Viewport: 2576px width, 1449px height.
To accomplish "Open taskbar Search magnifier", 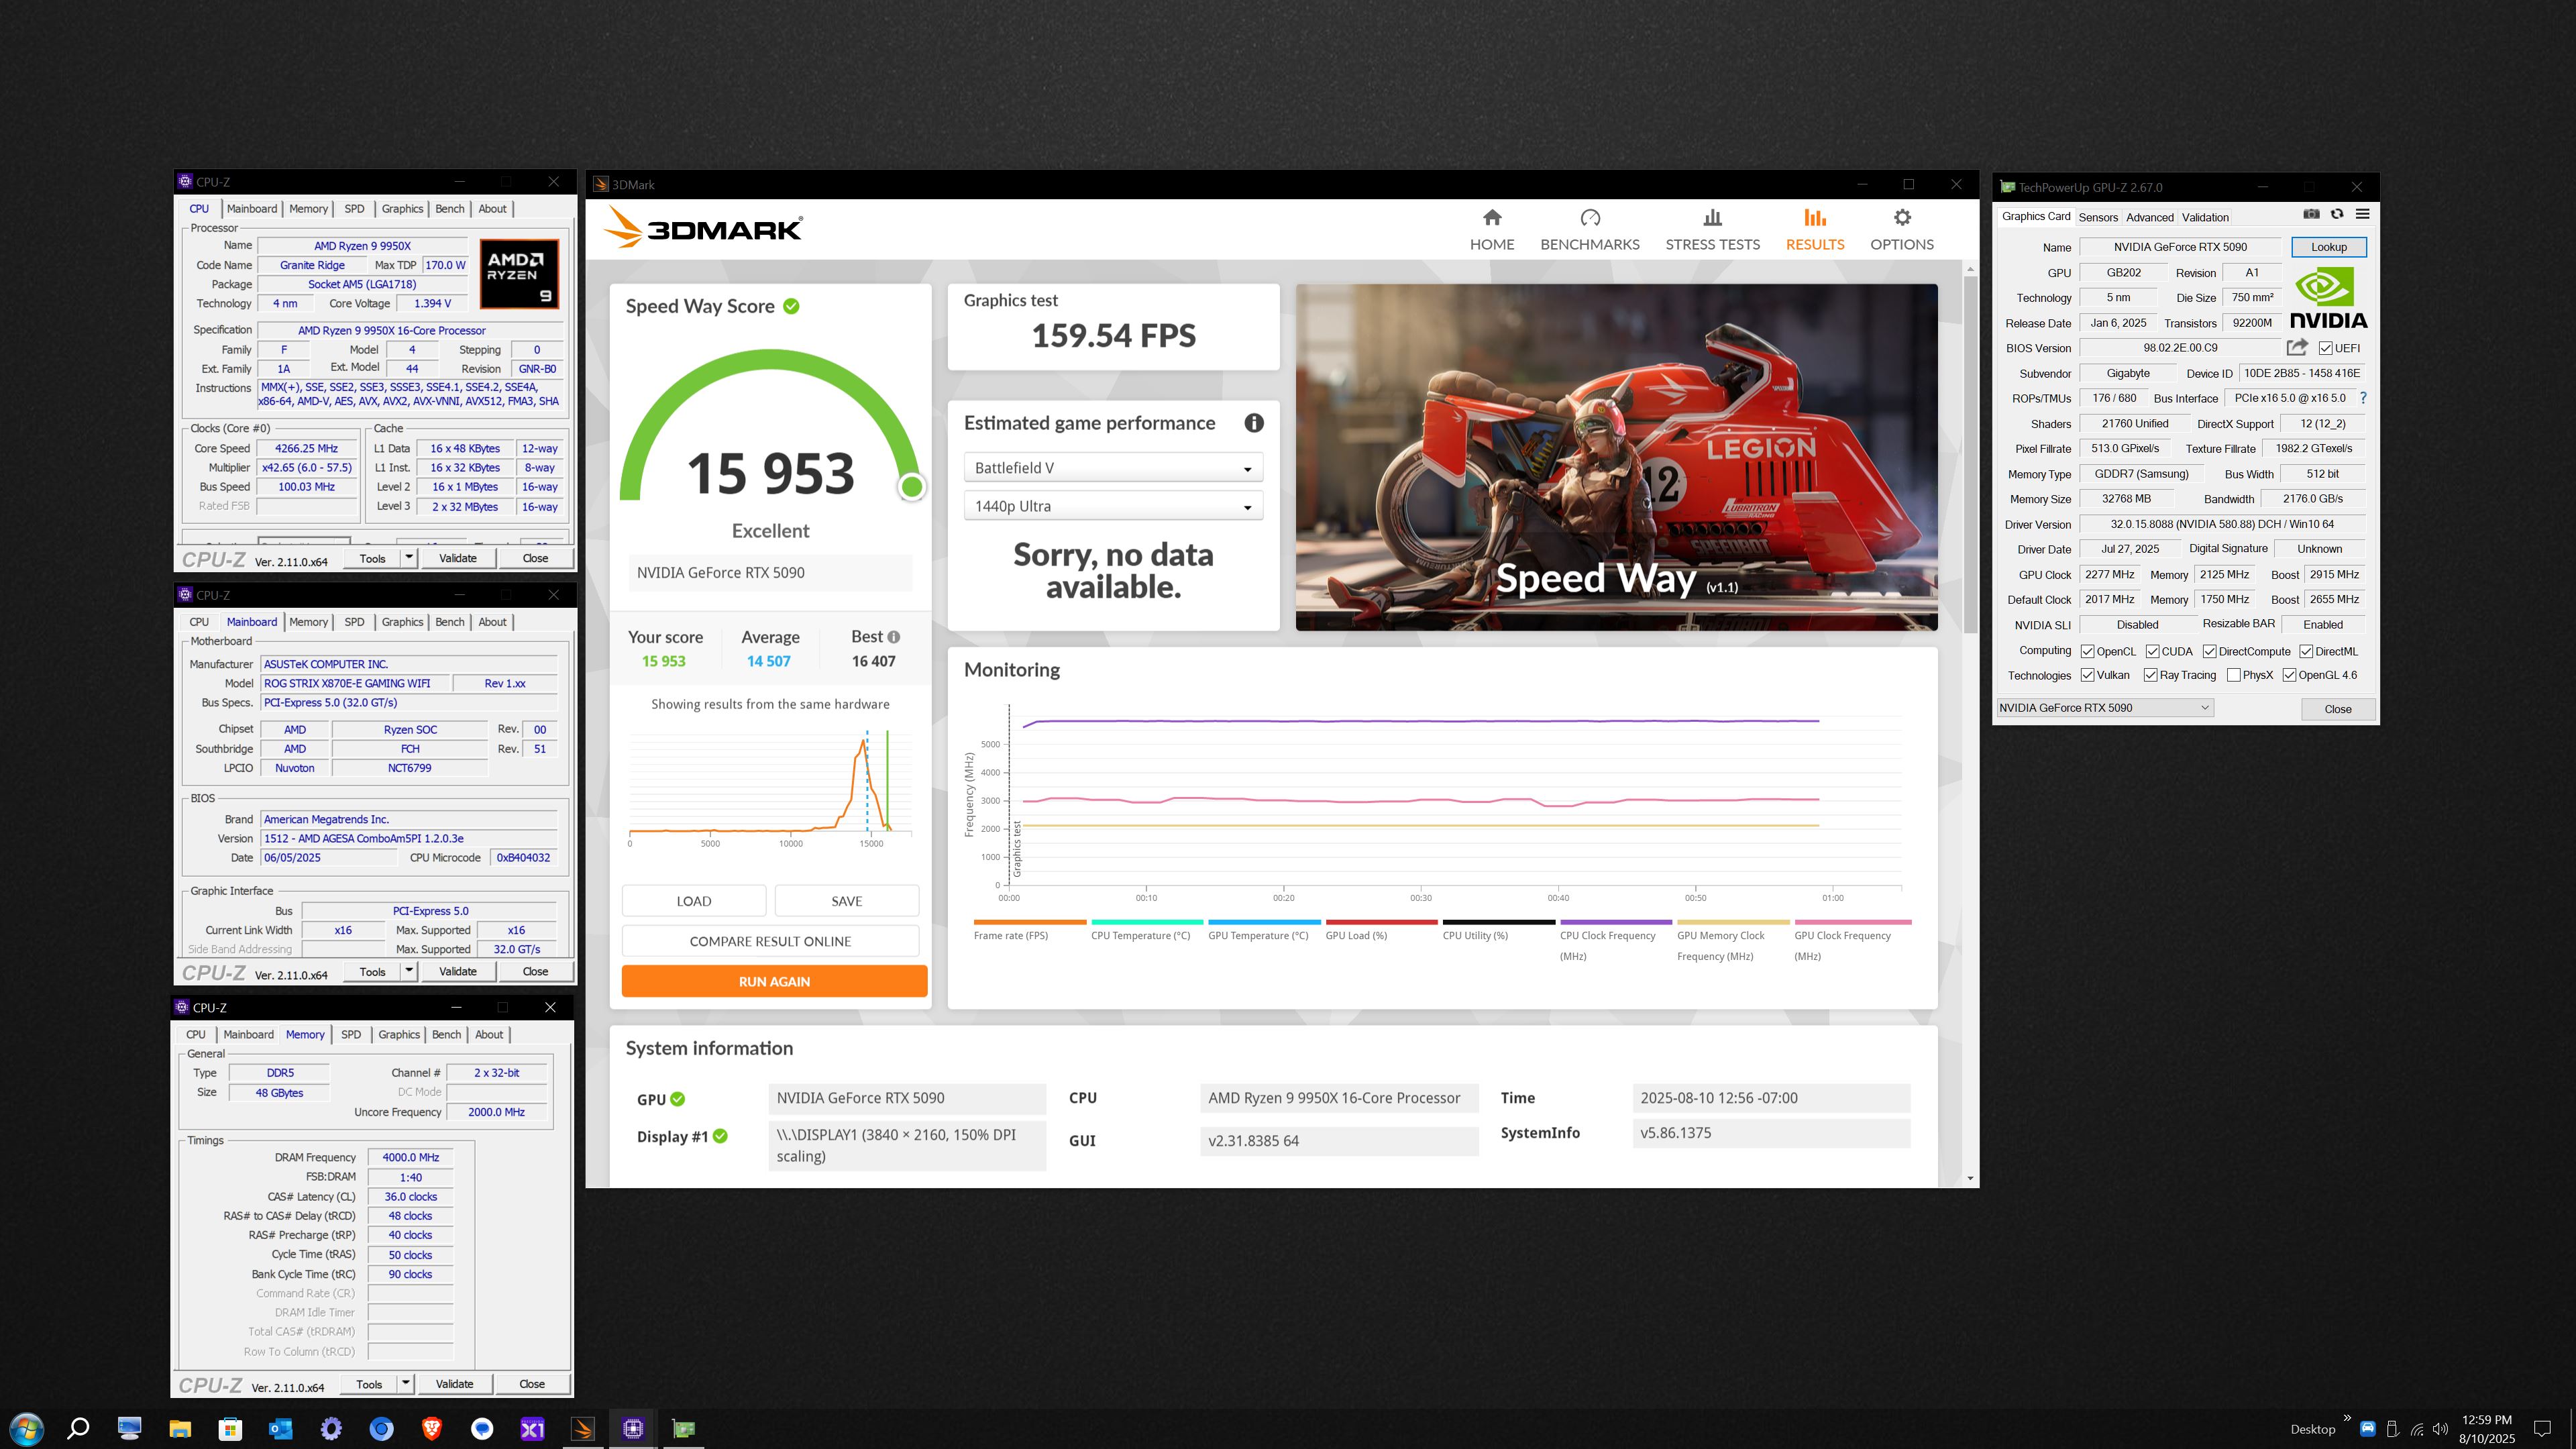I will 78,1428.
